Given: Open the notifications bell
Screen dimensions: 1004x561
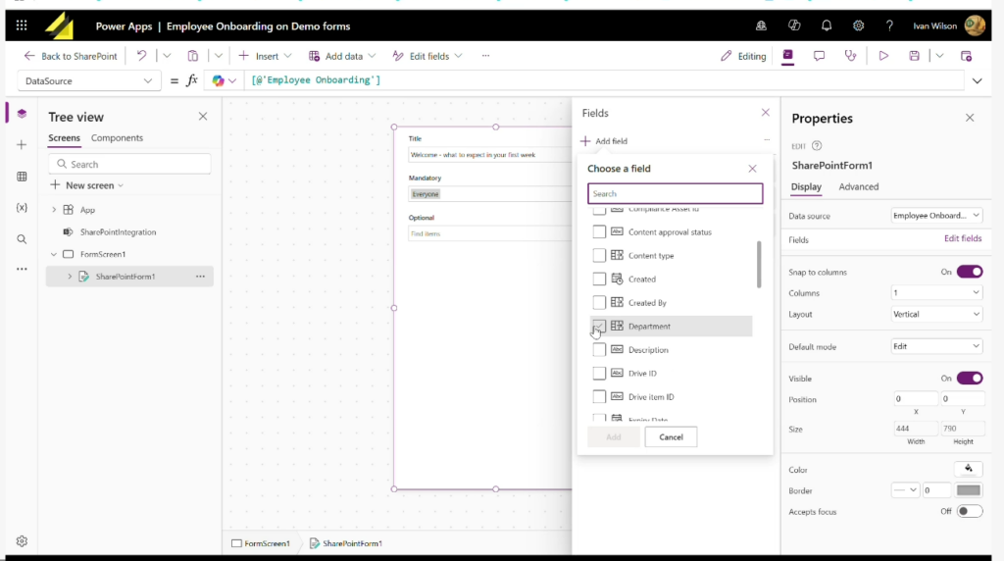Looking at the screenshot, I should (x=827, y=25).
